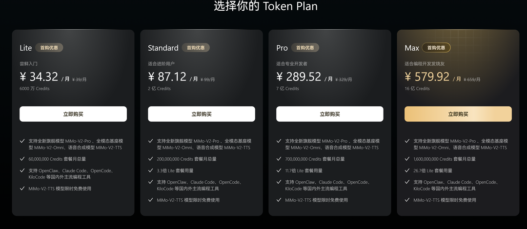Click the 首购优惠 badge next to Standard
Screen dimensions: 527x229
click(196, 48)
